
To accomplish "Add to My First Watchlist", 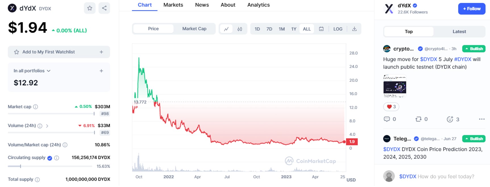I will coord(59,52).
